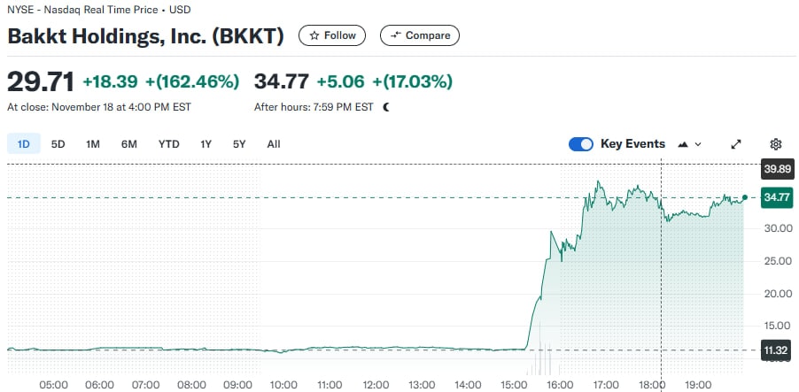Click the 39.89 price label
Screen dimensions: 799x392
777,170
